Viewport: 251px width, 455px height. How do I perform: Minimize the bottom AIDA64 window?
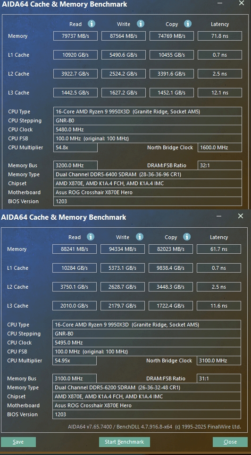coord(219,216)
